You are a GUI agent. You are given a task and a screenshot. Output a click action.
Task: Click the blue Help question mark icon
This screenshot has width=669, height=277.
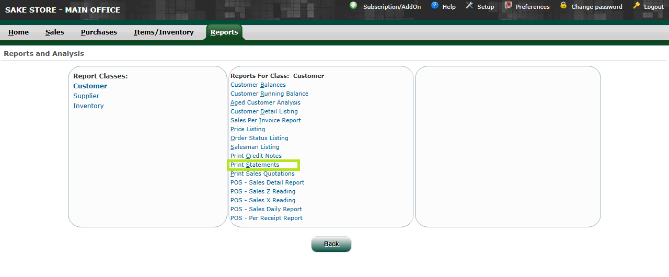pos(435,6)
